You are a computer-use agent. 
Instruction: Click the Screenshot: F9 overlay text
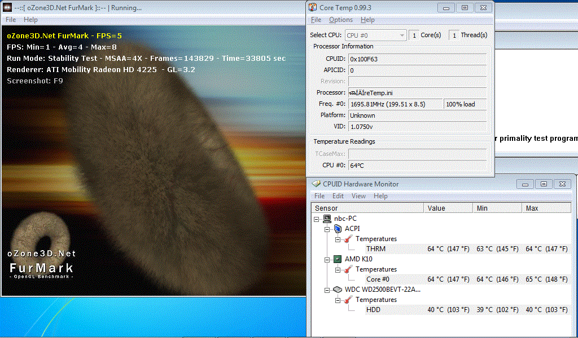click(x=35, y=81)
